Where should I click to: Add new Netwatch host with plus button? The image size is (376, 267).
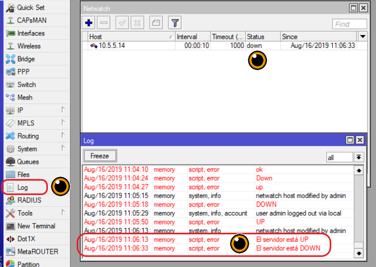(89, 23)
